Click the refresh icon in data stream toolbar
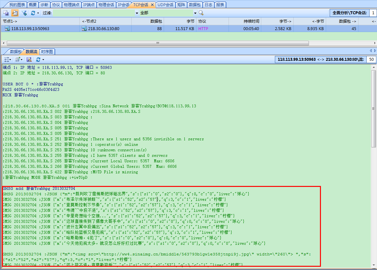Viewport: 377px width, 270px height. click(38, 59)
